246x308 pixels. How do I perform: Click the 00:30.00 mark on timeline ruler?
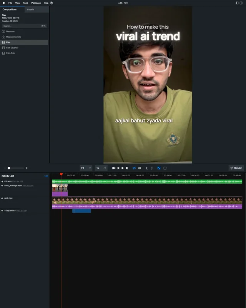(195, 176)
